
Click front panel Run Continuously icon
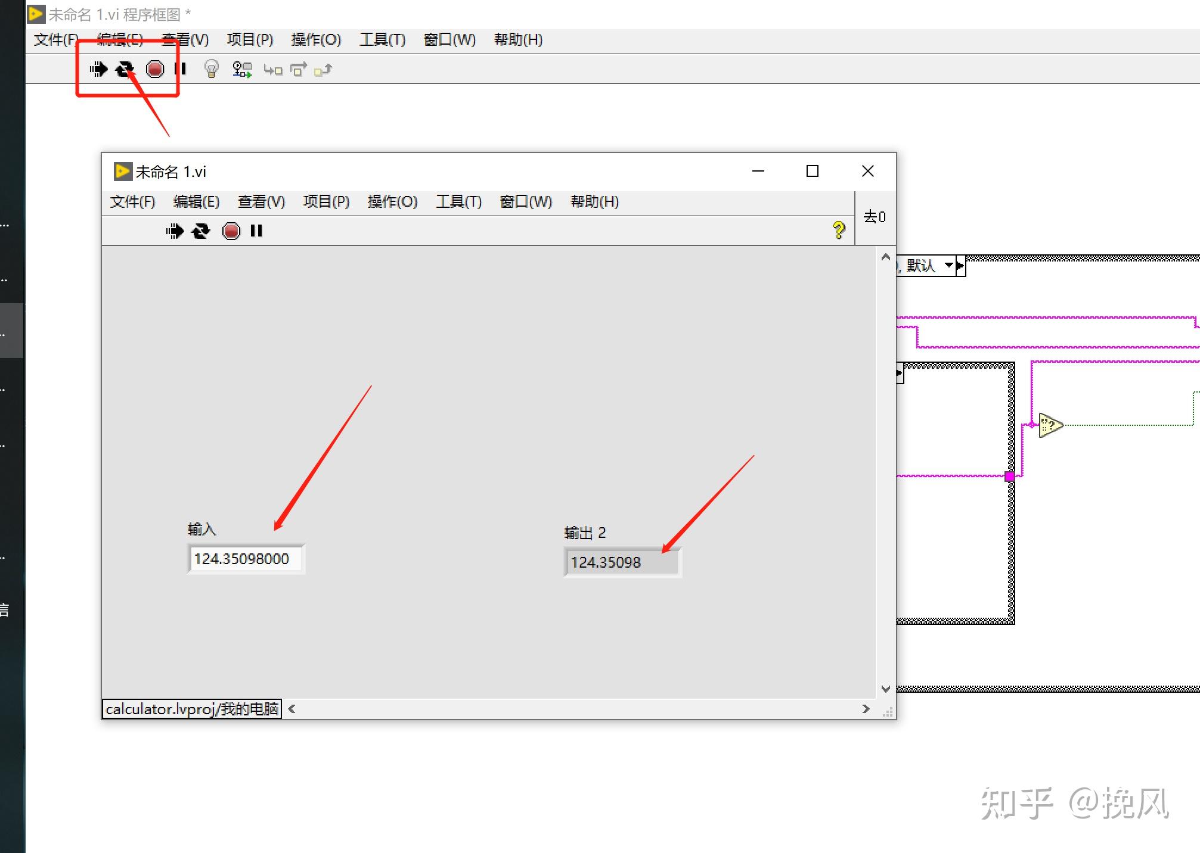201,231
